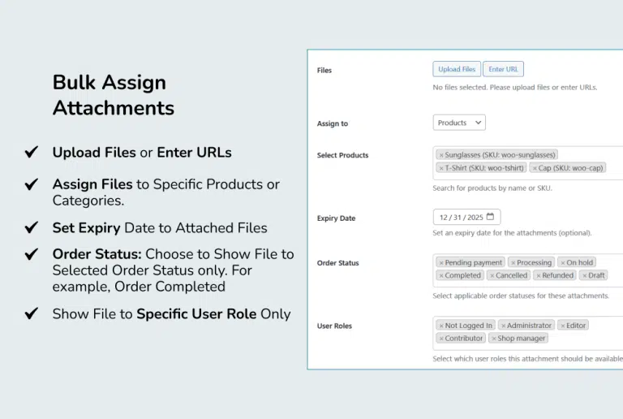Remove the Administrator role tag
Viewport: 623px width, 419px height.
(x=503, y=326)
